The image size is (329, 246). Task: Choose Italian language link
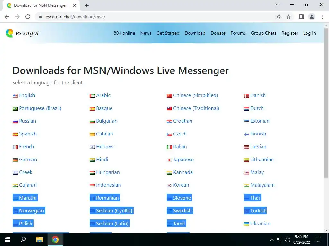tap(180, 147)
